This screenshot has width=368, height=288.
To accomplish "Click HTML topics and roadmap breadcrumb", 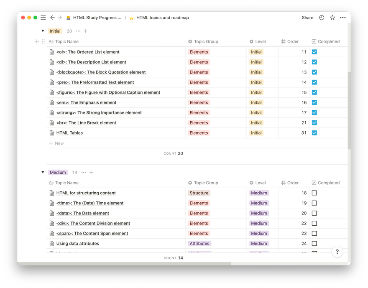I will [162, 18].
